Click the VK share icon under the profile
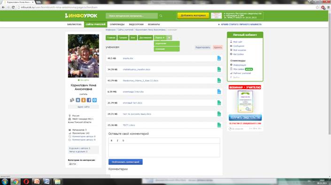The image size is (331, 185). point(78,100)
